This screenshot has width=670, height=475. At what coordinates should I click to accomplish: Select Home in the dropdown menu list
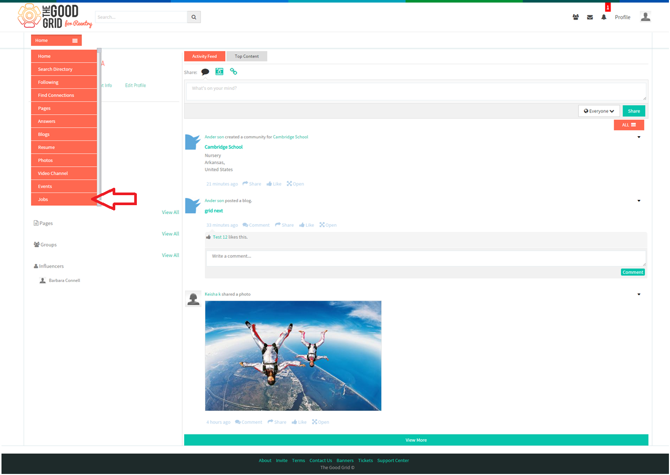[x=64, y=56]
